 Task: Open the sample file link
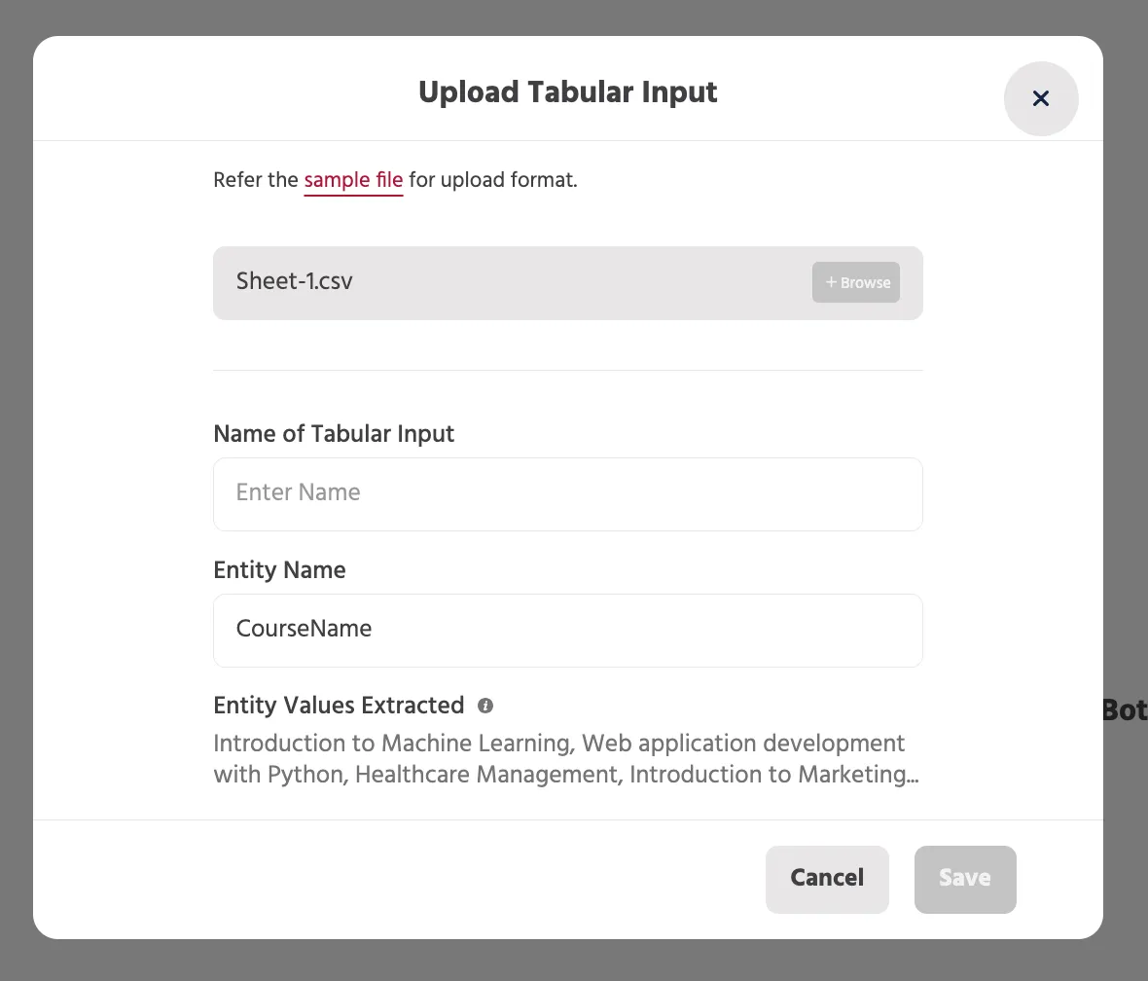353,180
